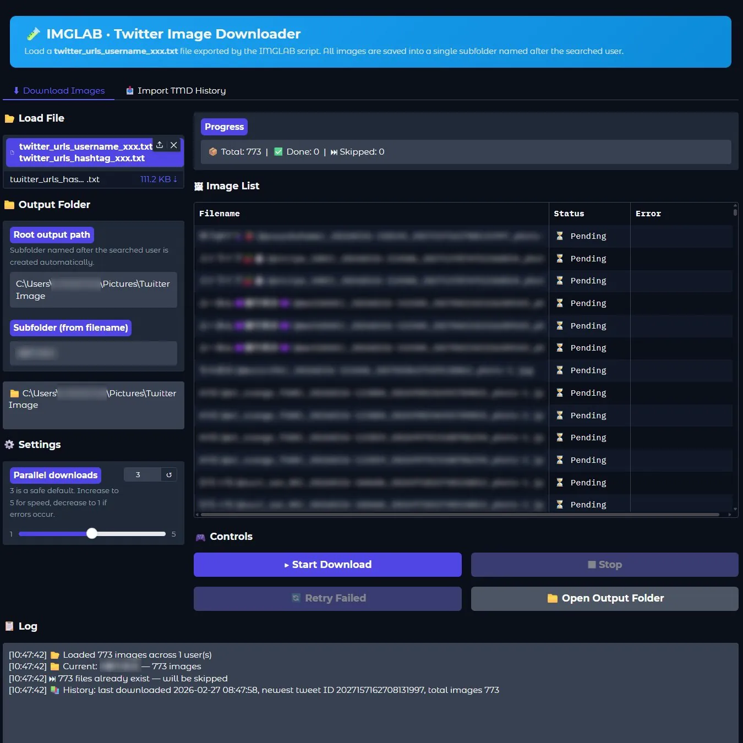Click the "Image List" heading

tap(227, 186)
